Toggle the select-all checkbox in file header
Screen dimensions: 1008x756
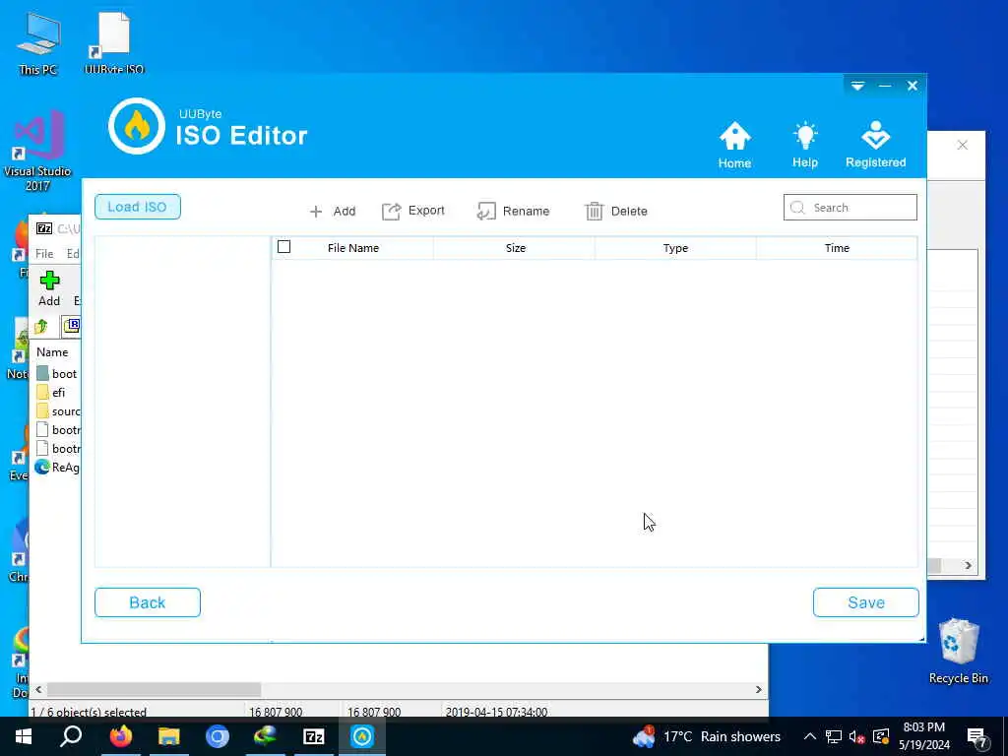[283, 247]
